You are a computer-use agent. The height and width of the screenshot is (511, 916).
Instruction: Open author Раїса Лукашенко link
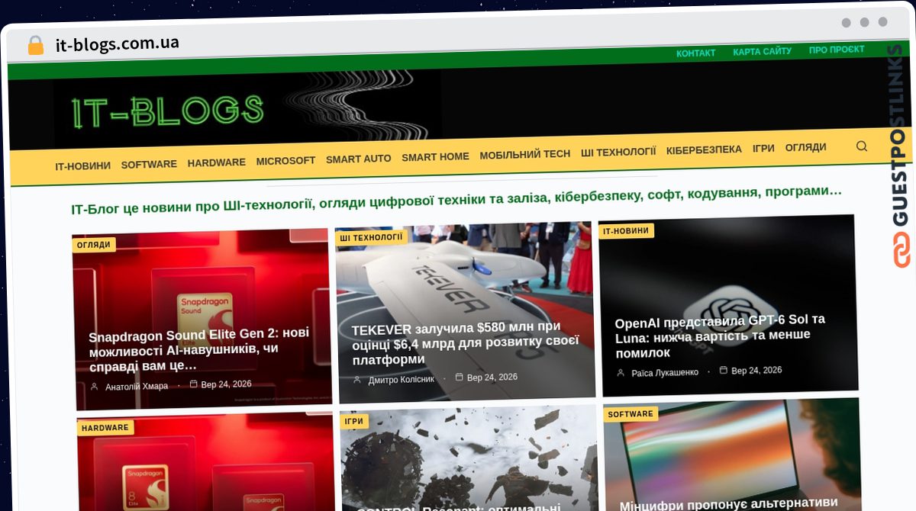[665, 372]
